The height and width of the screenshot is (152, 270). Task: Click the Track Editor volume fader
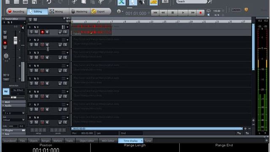coord(16,41)
